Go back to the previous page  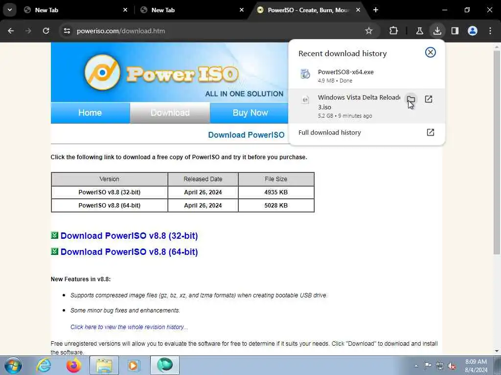[x=11, y=31]
